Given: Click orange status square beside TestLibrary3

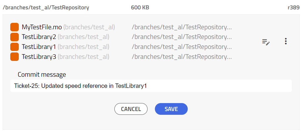Looking at the screenshot, I should [14, 57].
